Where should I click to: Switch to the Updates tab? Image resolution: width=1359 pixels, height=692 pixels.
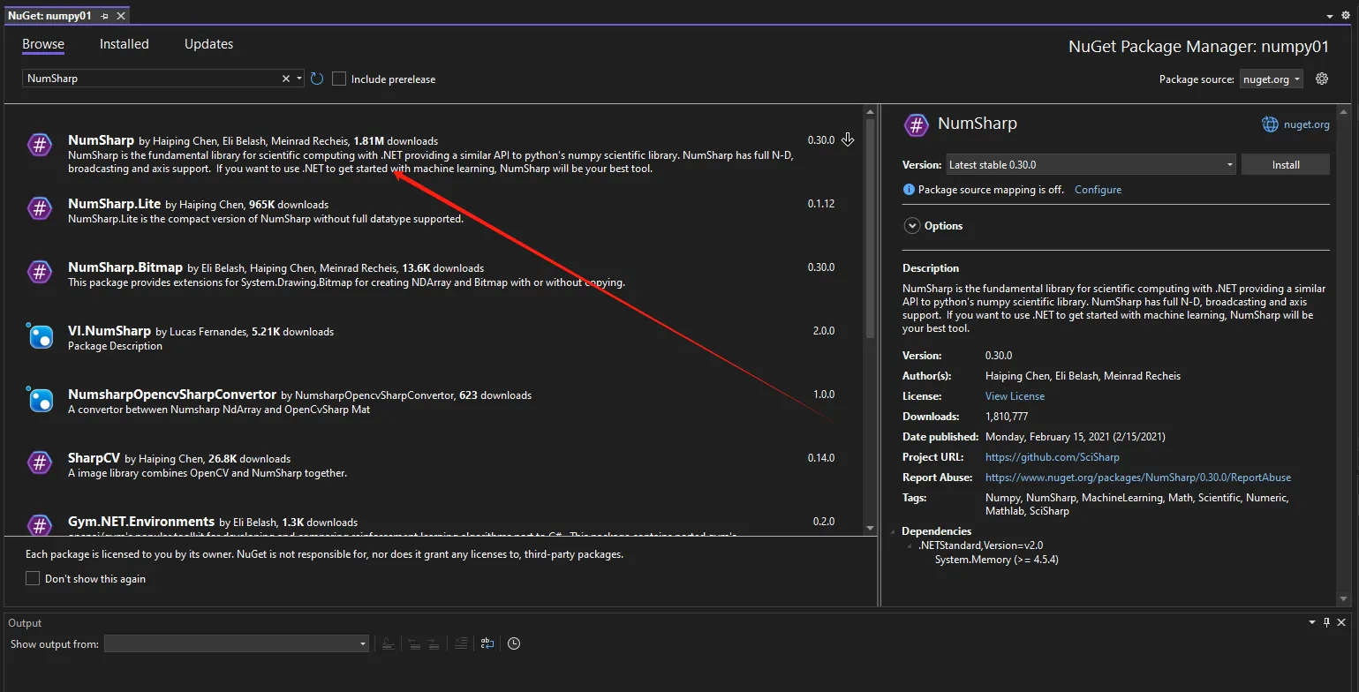pyautogui.click(x=208, y=44)
